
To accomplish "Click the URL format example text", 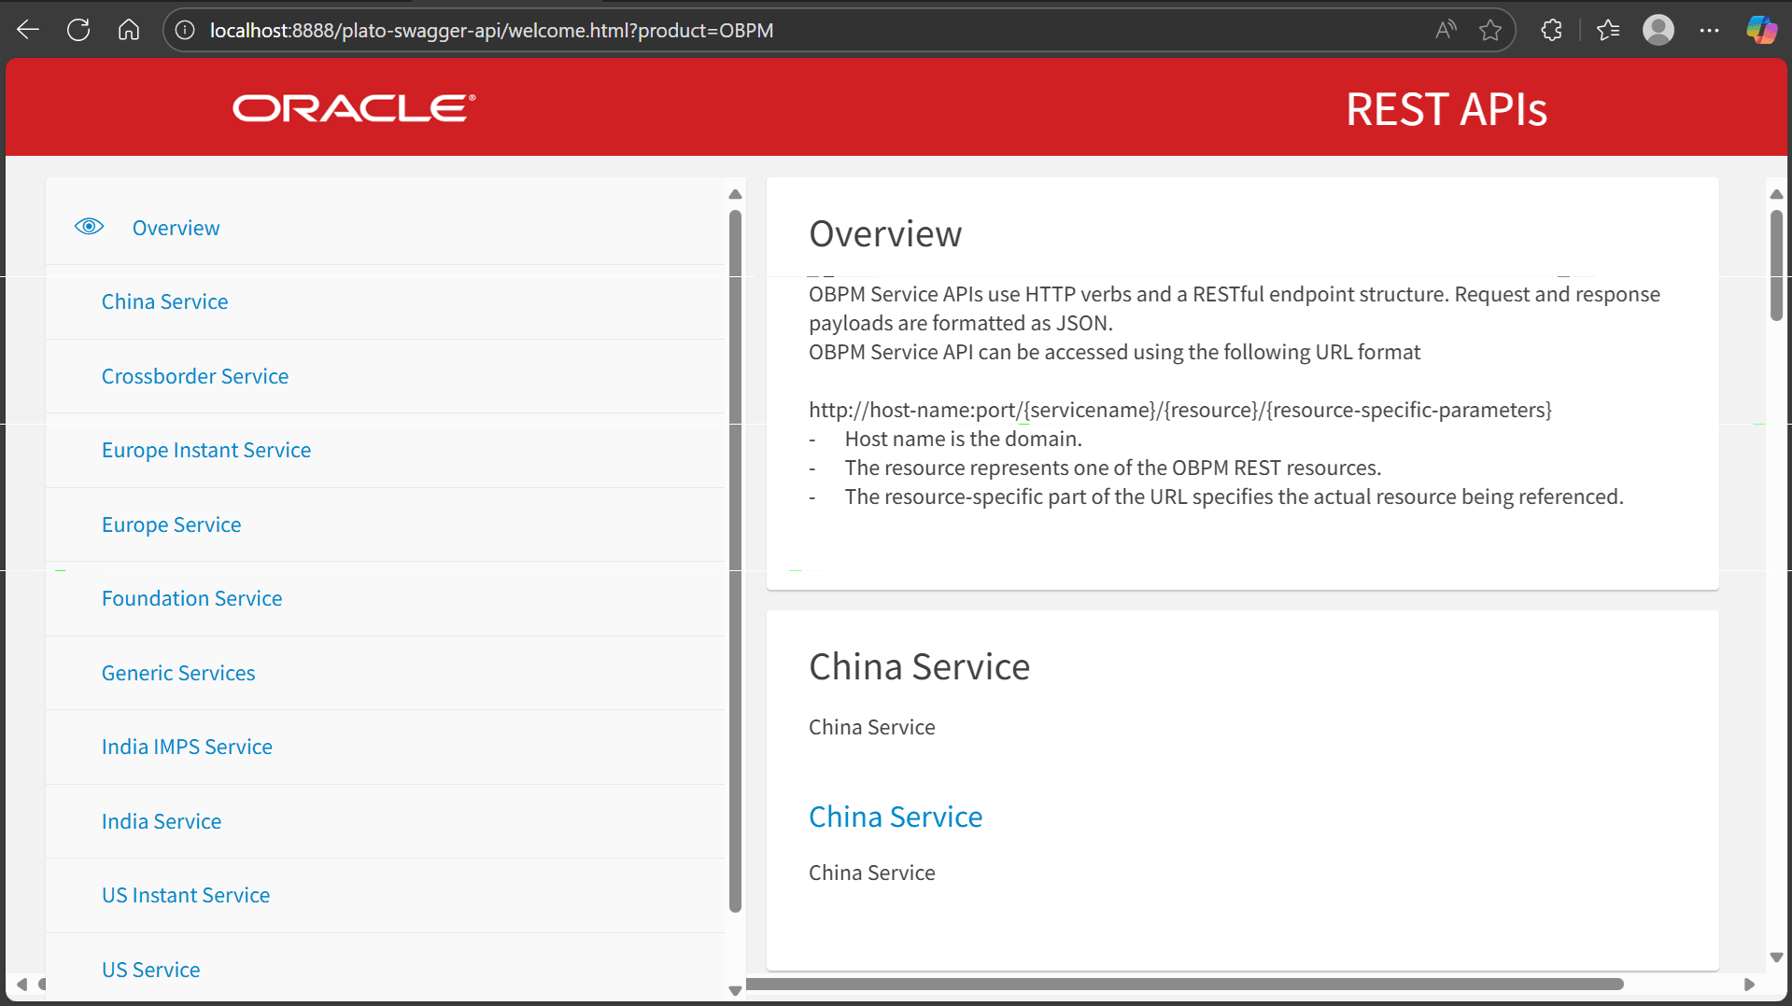I will click(1180, 410).
